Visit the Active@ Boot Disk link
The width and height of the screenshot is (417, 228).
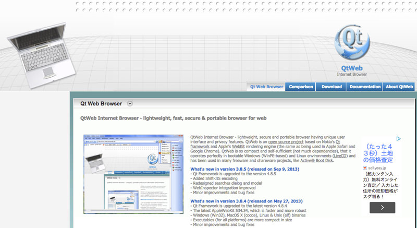(x=316, y=160)
